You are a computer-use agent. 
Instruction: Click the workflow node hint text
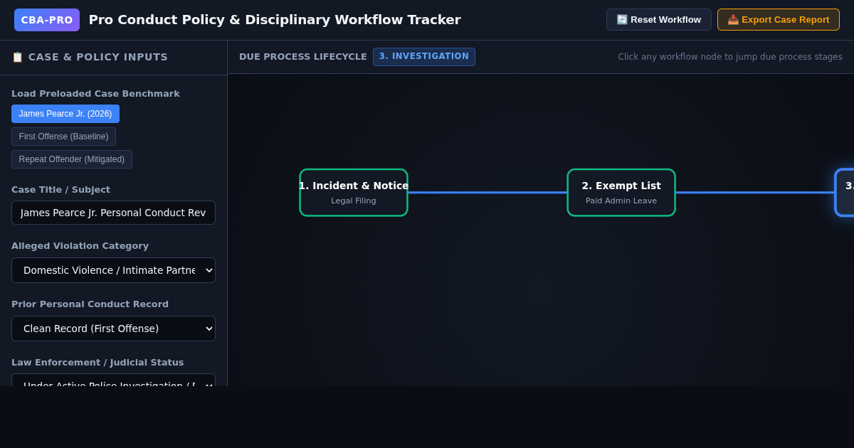730,57
